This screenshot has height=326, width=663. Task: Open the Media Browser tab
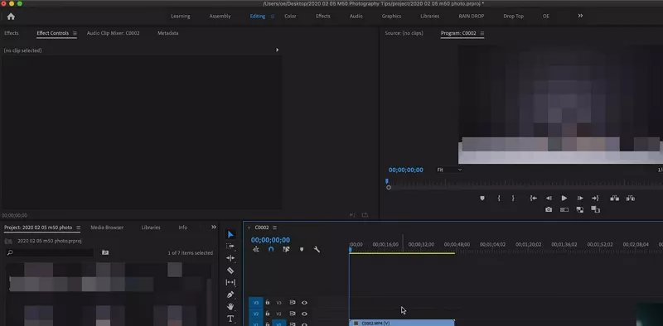click(x=107, y=228)
